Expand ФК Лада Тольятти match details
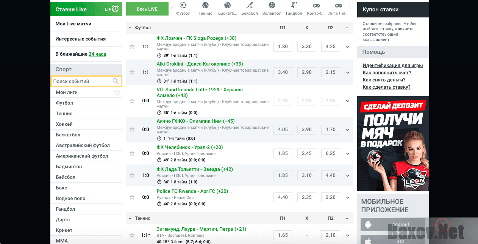 (x=348, y=175)
